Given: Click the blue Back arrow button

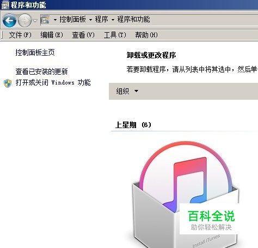Looking at the screenshot, I should pyautogui.click(x=9, y=20).
